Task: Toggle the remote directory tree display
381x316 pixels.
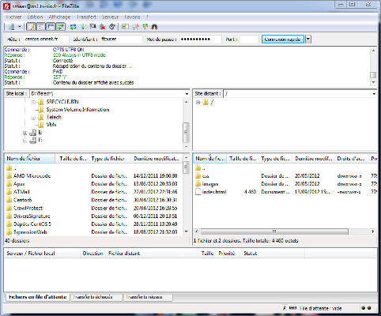Action: pos(51,27)
